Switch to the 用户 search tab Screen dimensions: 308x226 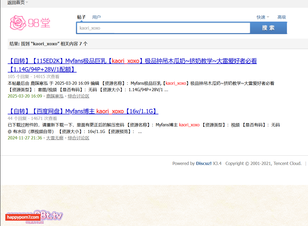[x=96, y=17]
